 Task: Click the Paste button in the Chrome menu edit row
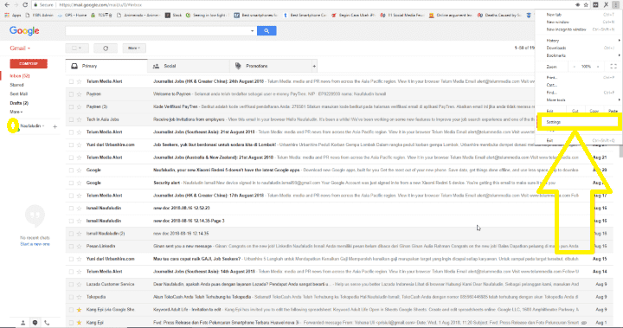[x=613, y=111]
